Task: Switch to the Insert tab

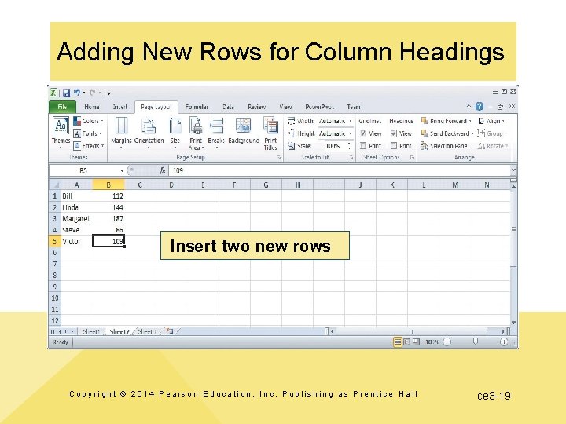Action: pos(119,107)
